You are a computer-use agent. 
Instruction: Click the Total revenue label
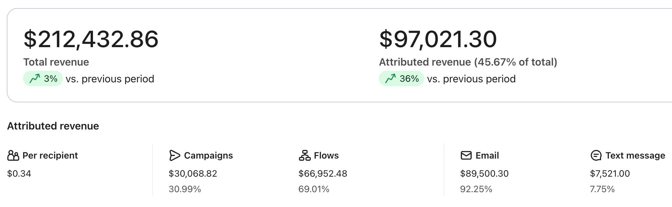tap(56, 62)
